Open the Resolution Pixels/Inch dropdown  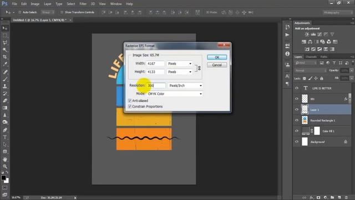[x=186, y=86]
